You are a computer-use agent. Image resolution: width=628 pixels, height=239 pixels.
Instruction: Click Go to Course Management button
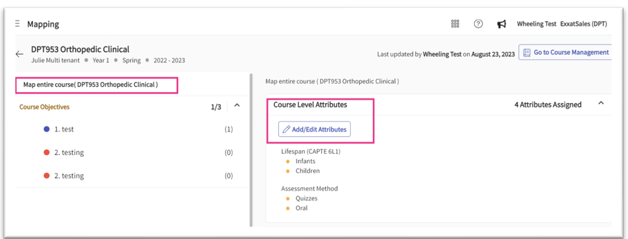(x=566, y=53)
